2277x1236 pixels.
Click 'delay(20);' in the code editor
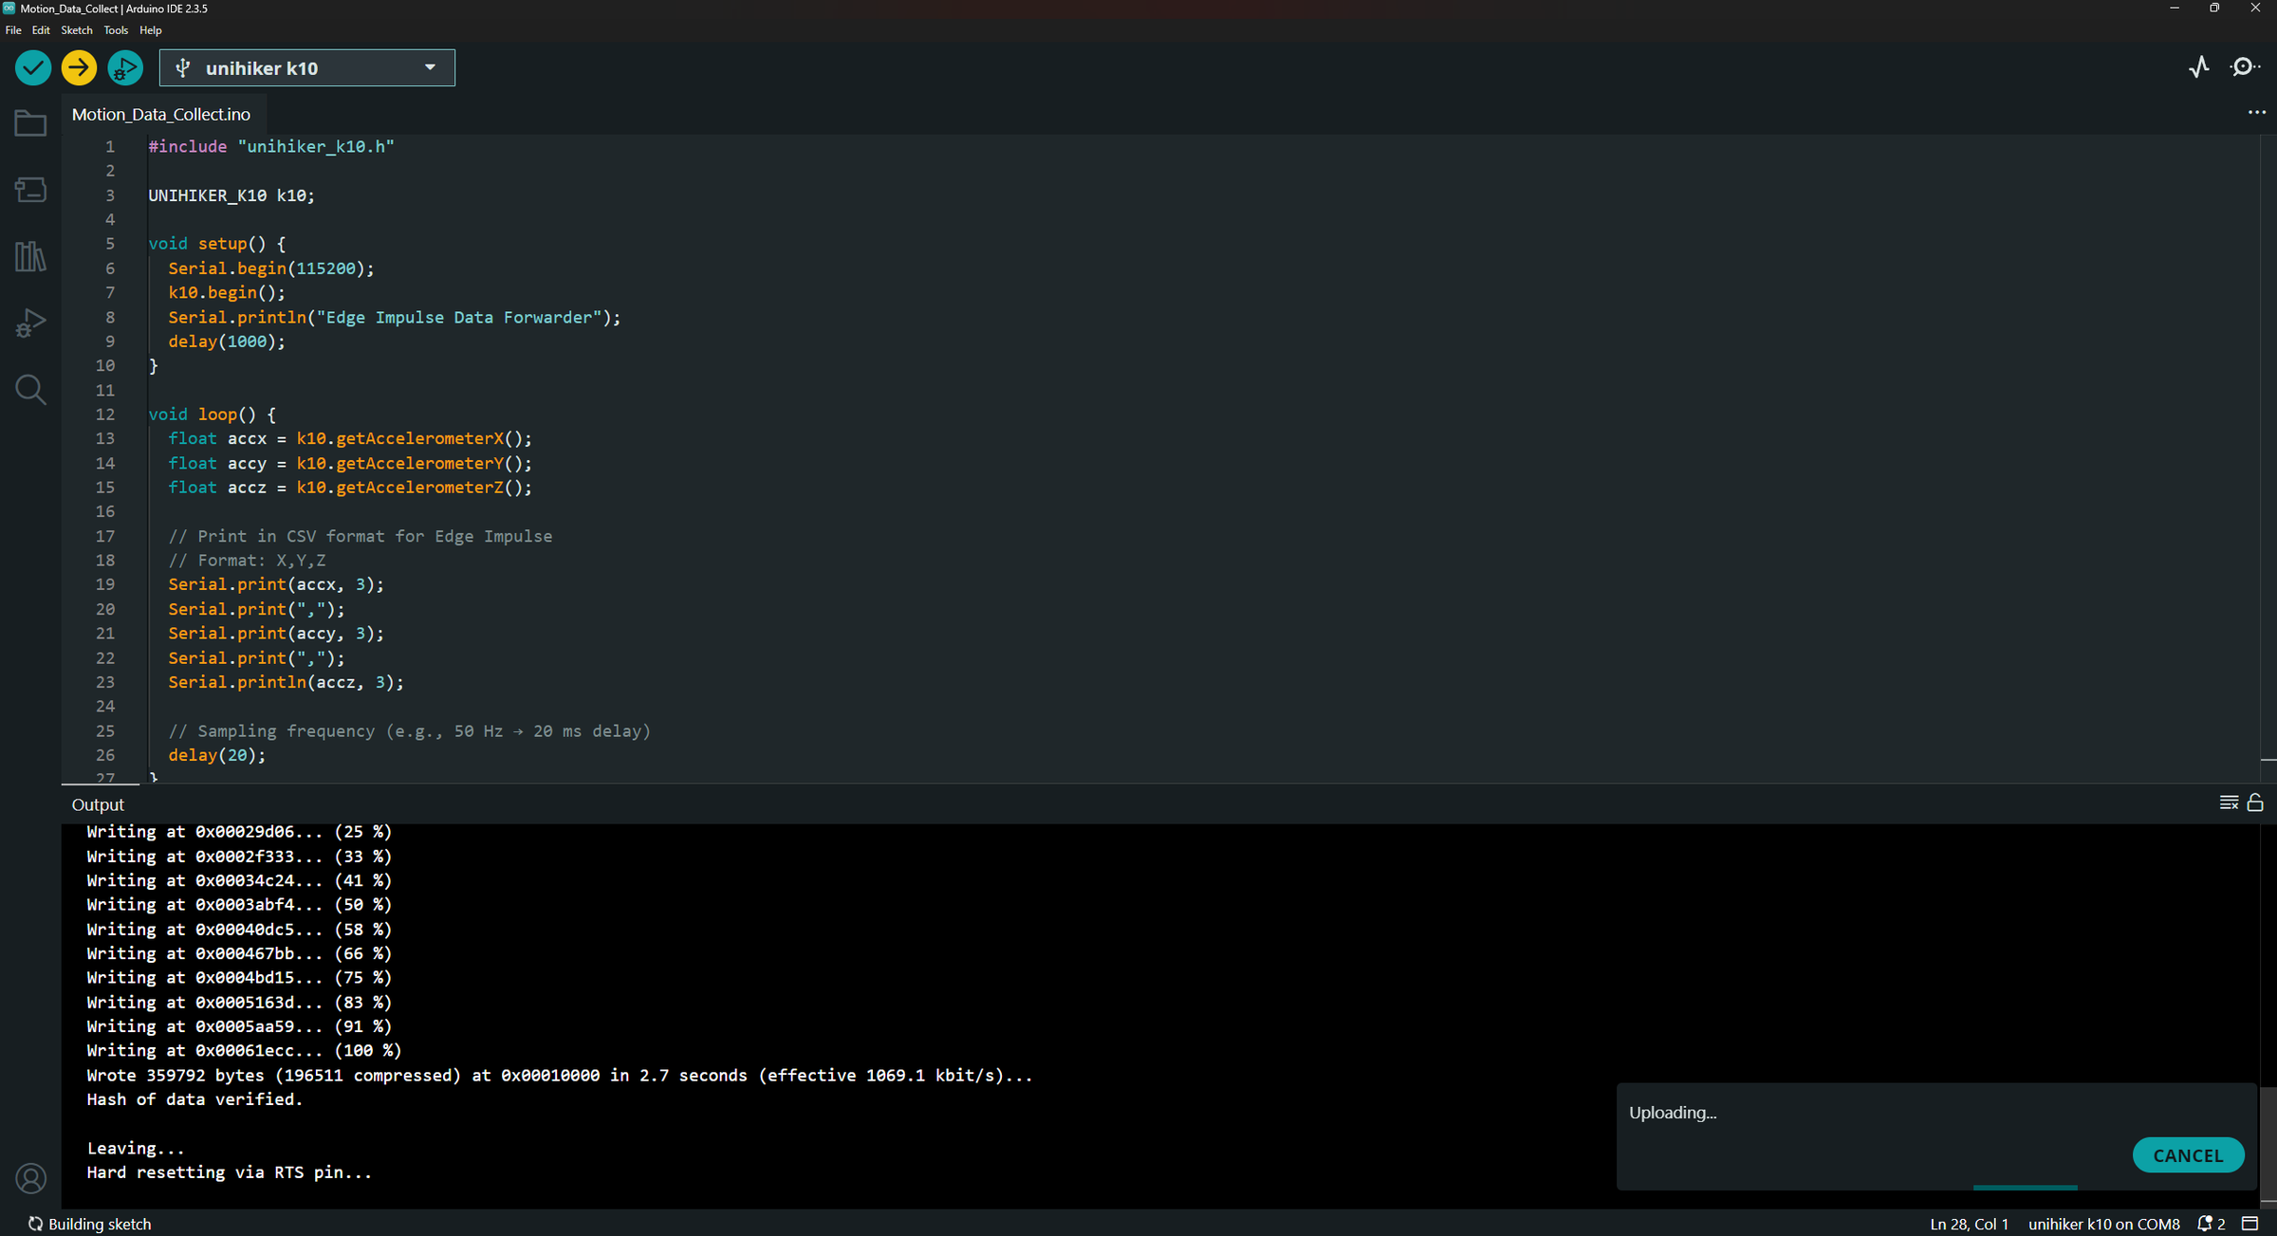[217, 755]
